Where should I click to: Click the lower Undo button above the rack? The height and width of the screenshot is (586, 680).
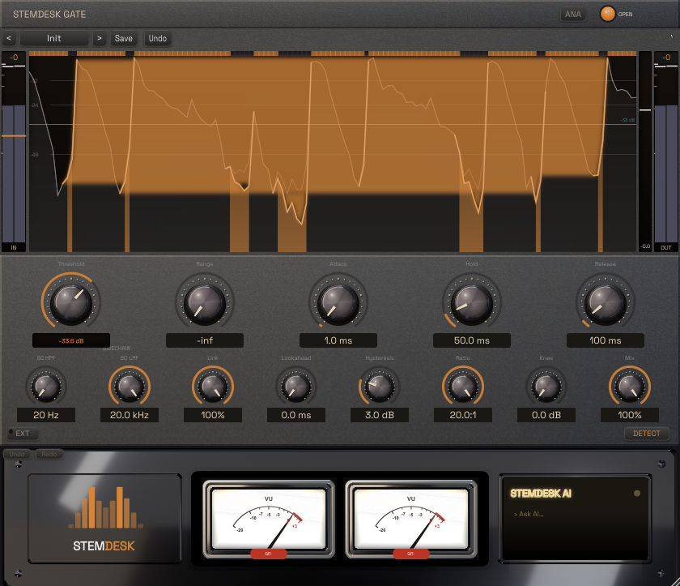coord(17,454)
